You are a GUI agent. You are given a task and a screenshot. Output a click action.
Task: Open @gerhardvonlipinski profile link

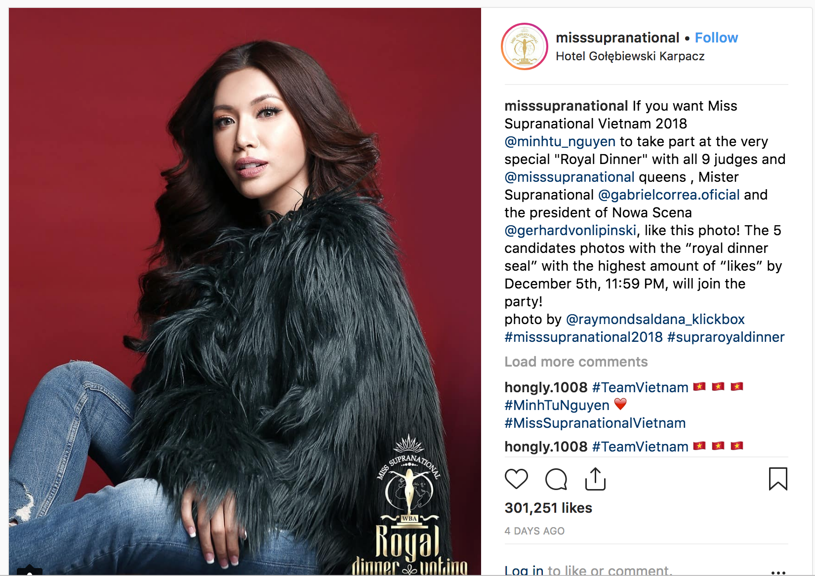click(570, 230)
